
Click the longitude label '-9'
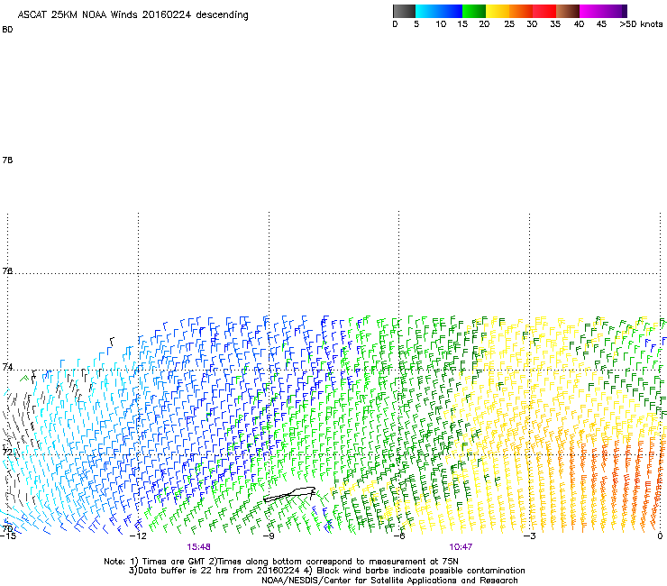269,536
